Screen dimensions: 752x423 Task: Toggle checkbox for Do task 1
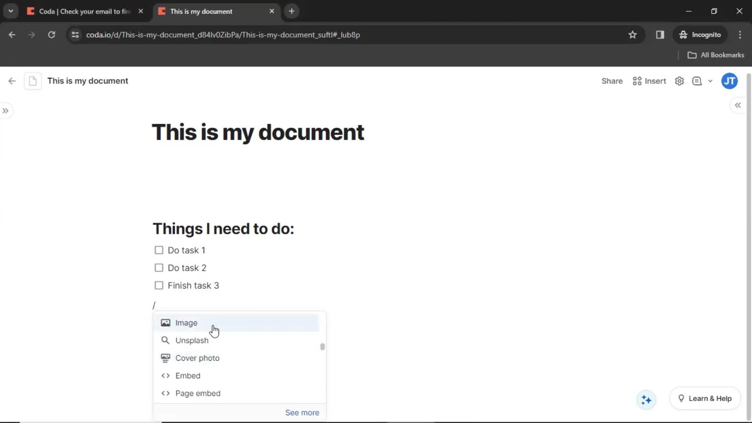[159, 250]
